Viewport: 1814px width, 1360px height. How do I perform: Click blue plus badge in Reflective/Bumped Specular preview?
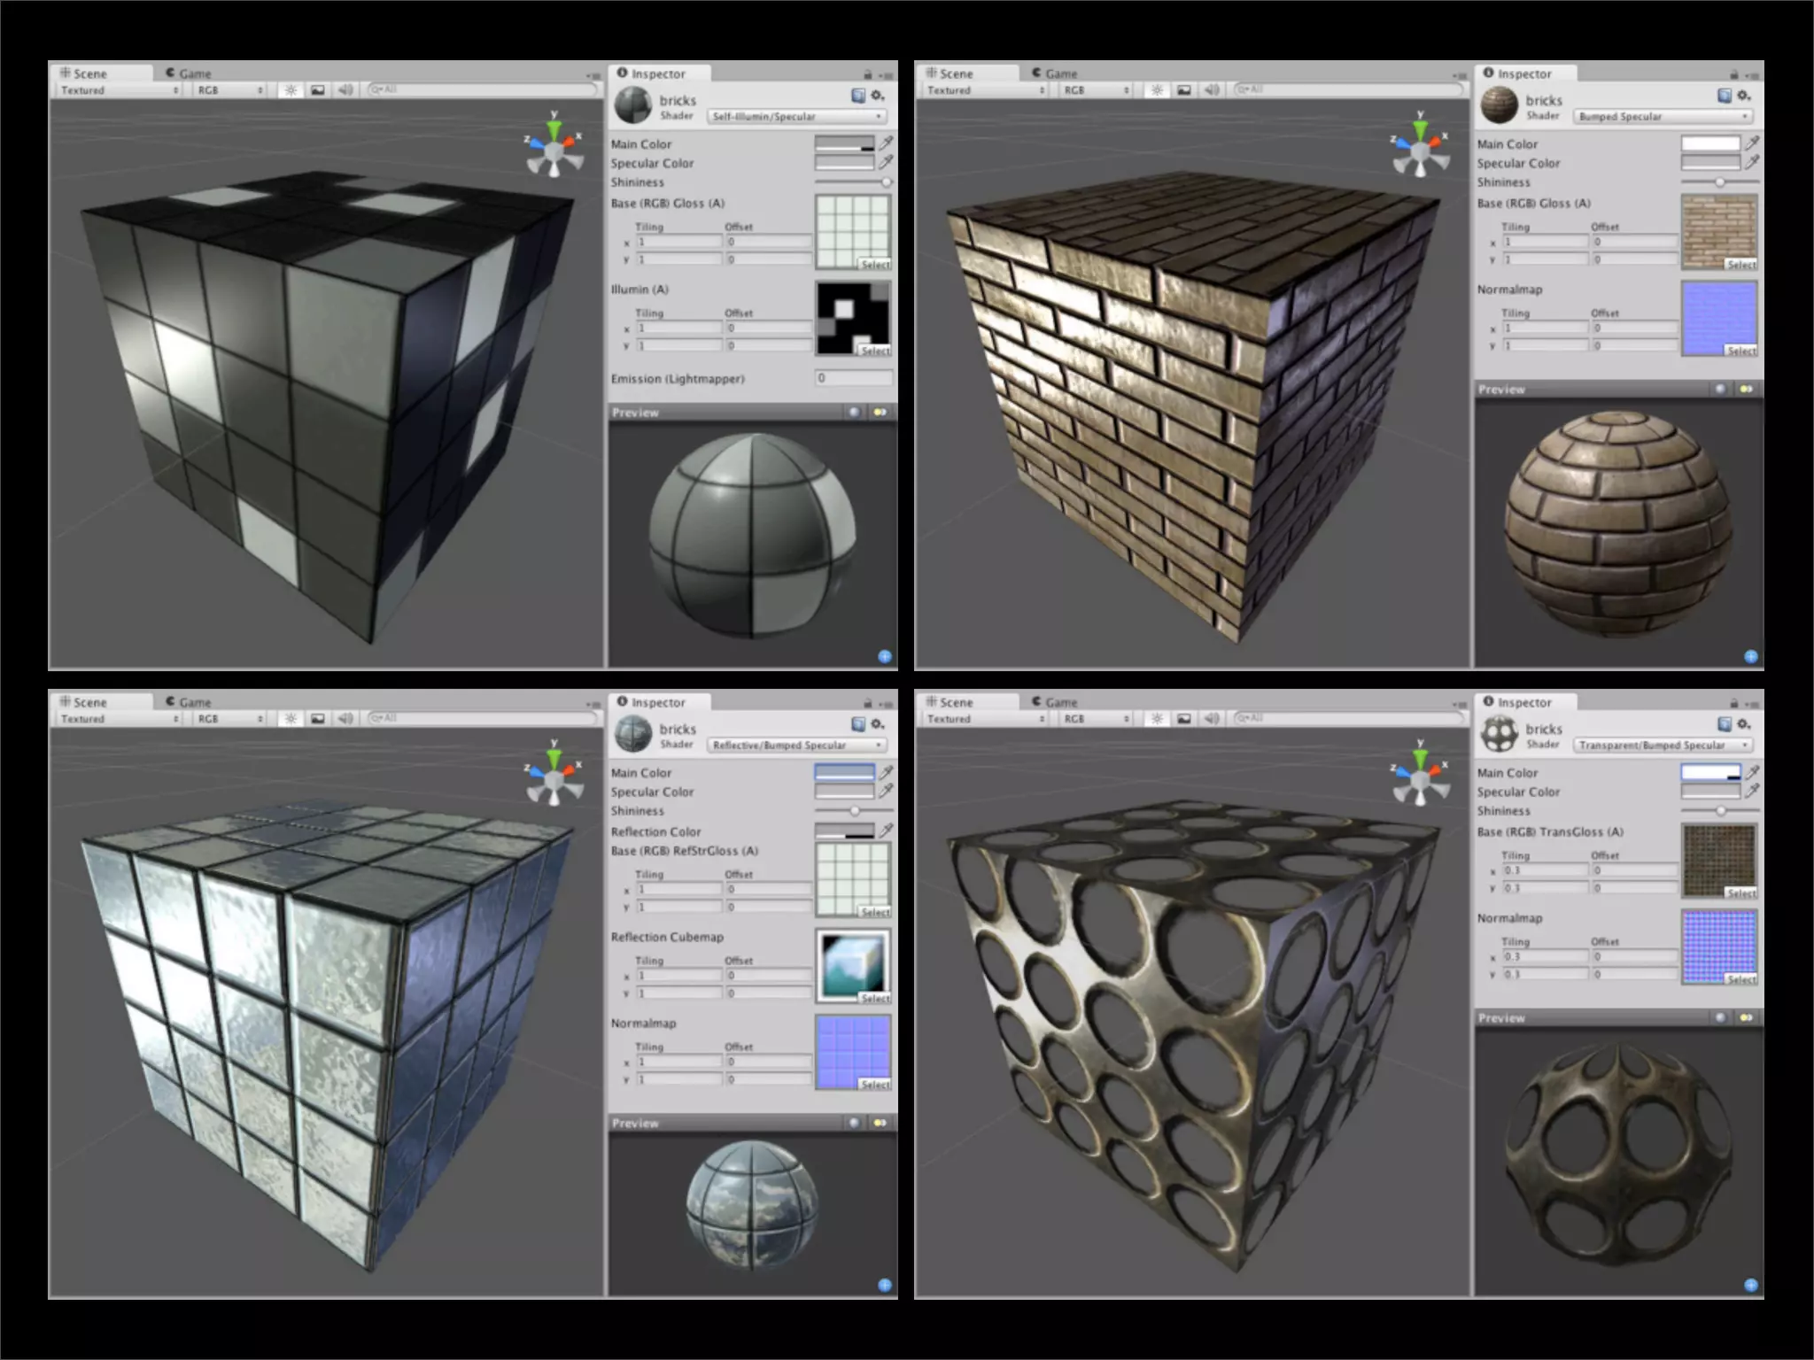click(x=885, y=1285)
